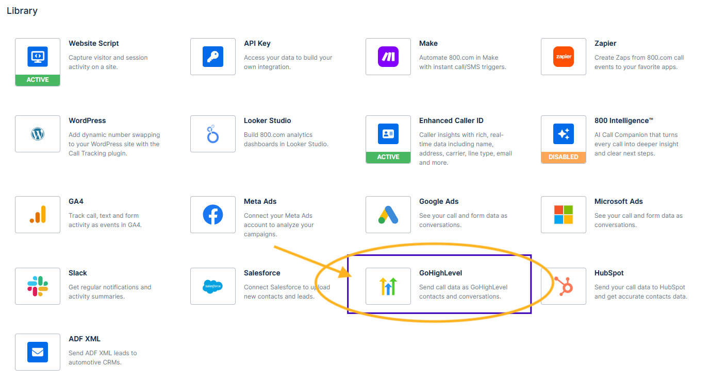Open the Salesforce cloud logo
This screenshot has height=383, width=710.
click(x=213, y=286)
